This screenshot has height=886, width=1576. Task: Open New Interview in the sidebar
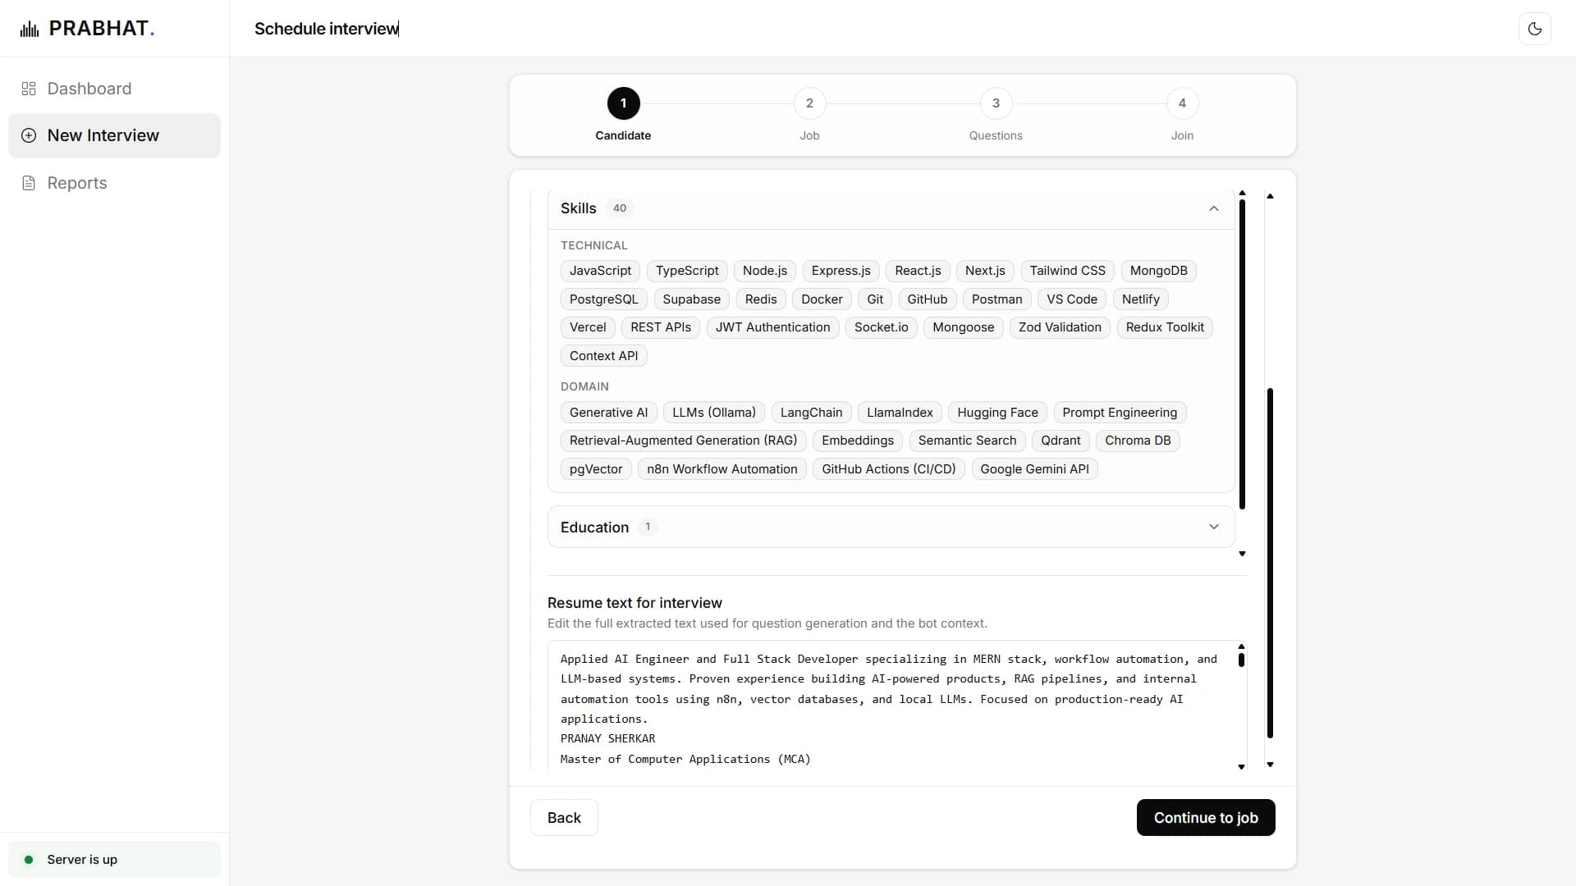click(x=114, y=135)
